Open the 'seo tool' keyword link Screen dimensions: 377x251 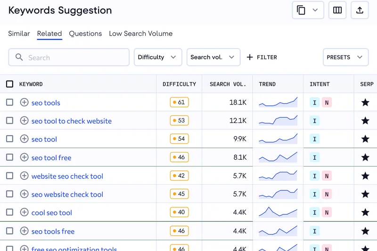44,139
